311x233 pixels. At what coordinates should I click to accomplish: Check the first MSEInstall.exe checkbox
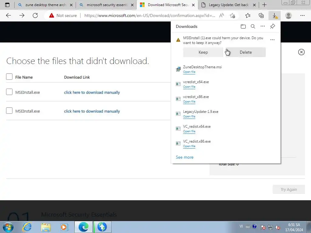9,92
